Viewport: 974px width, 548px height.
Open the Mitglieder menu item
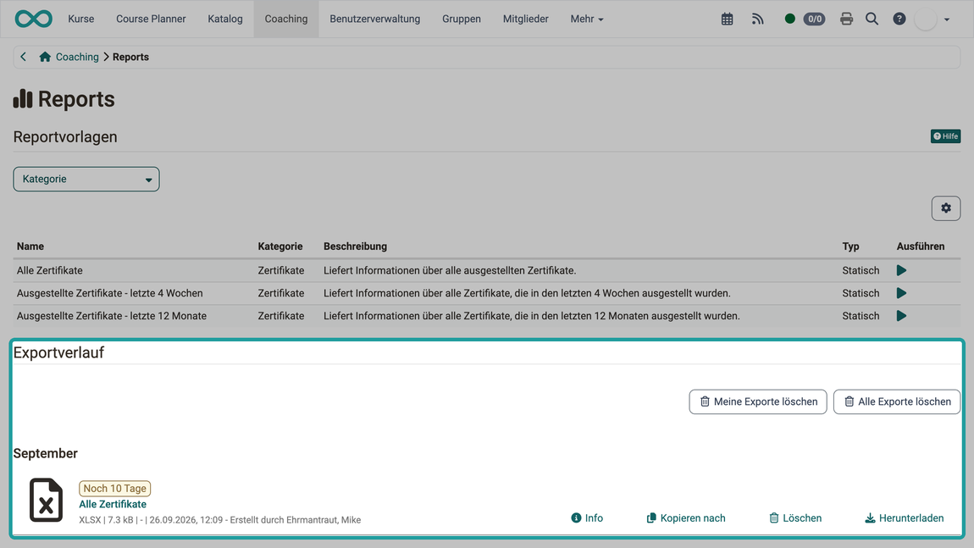pyautogui.click(x=525, y=19)
